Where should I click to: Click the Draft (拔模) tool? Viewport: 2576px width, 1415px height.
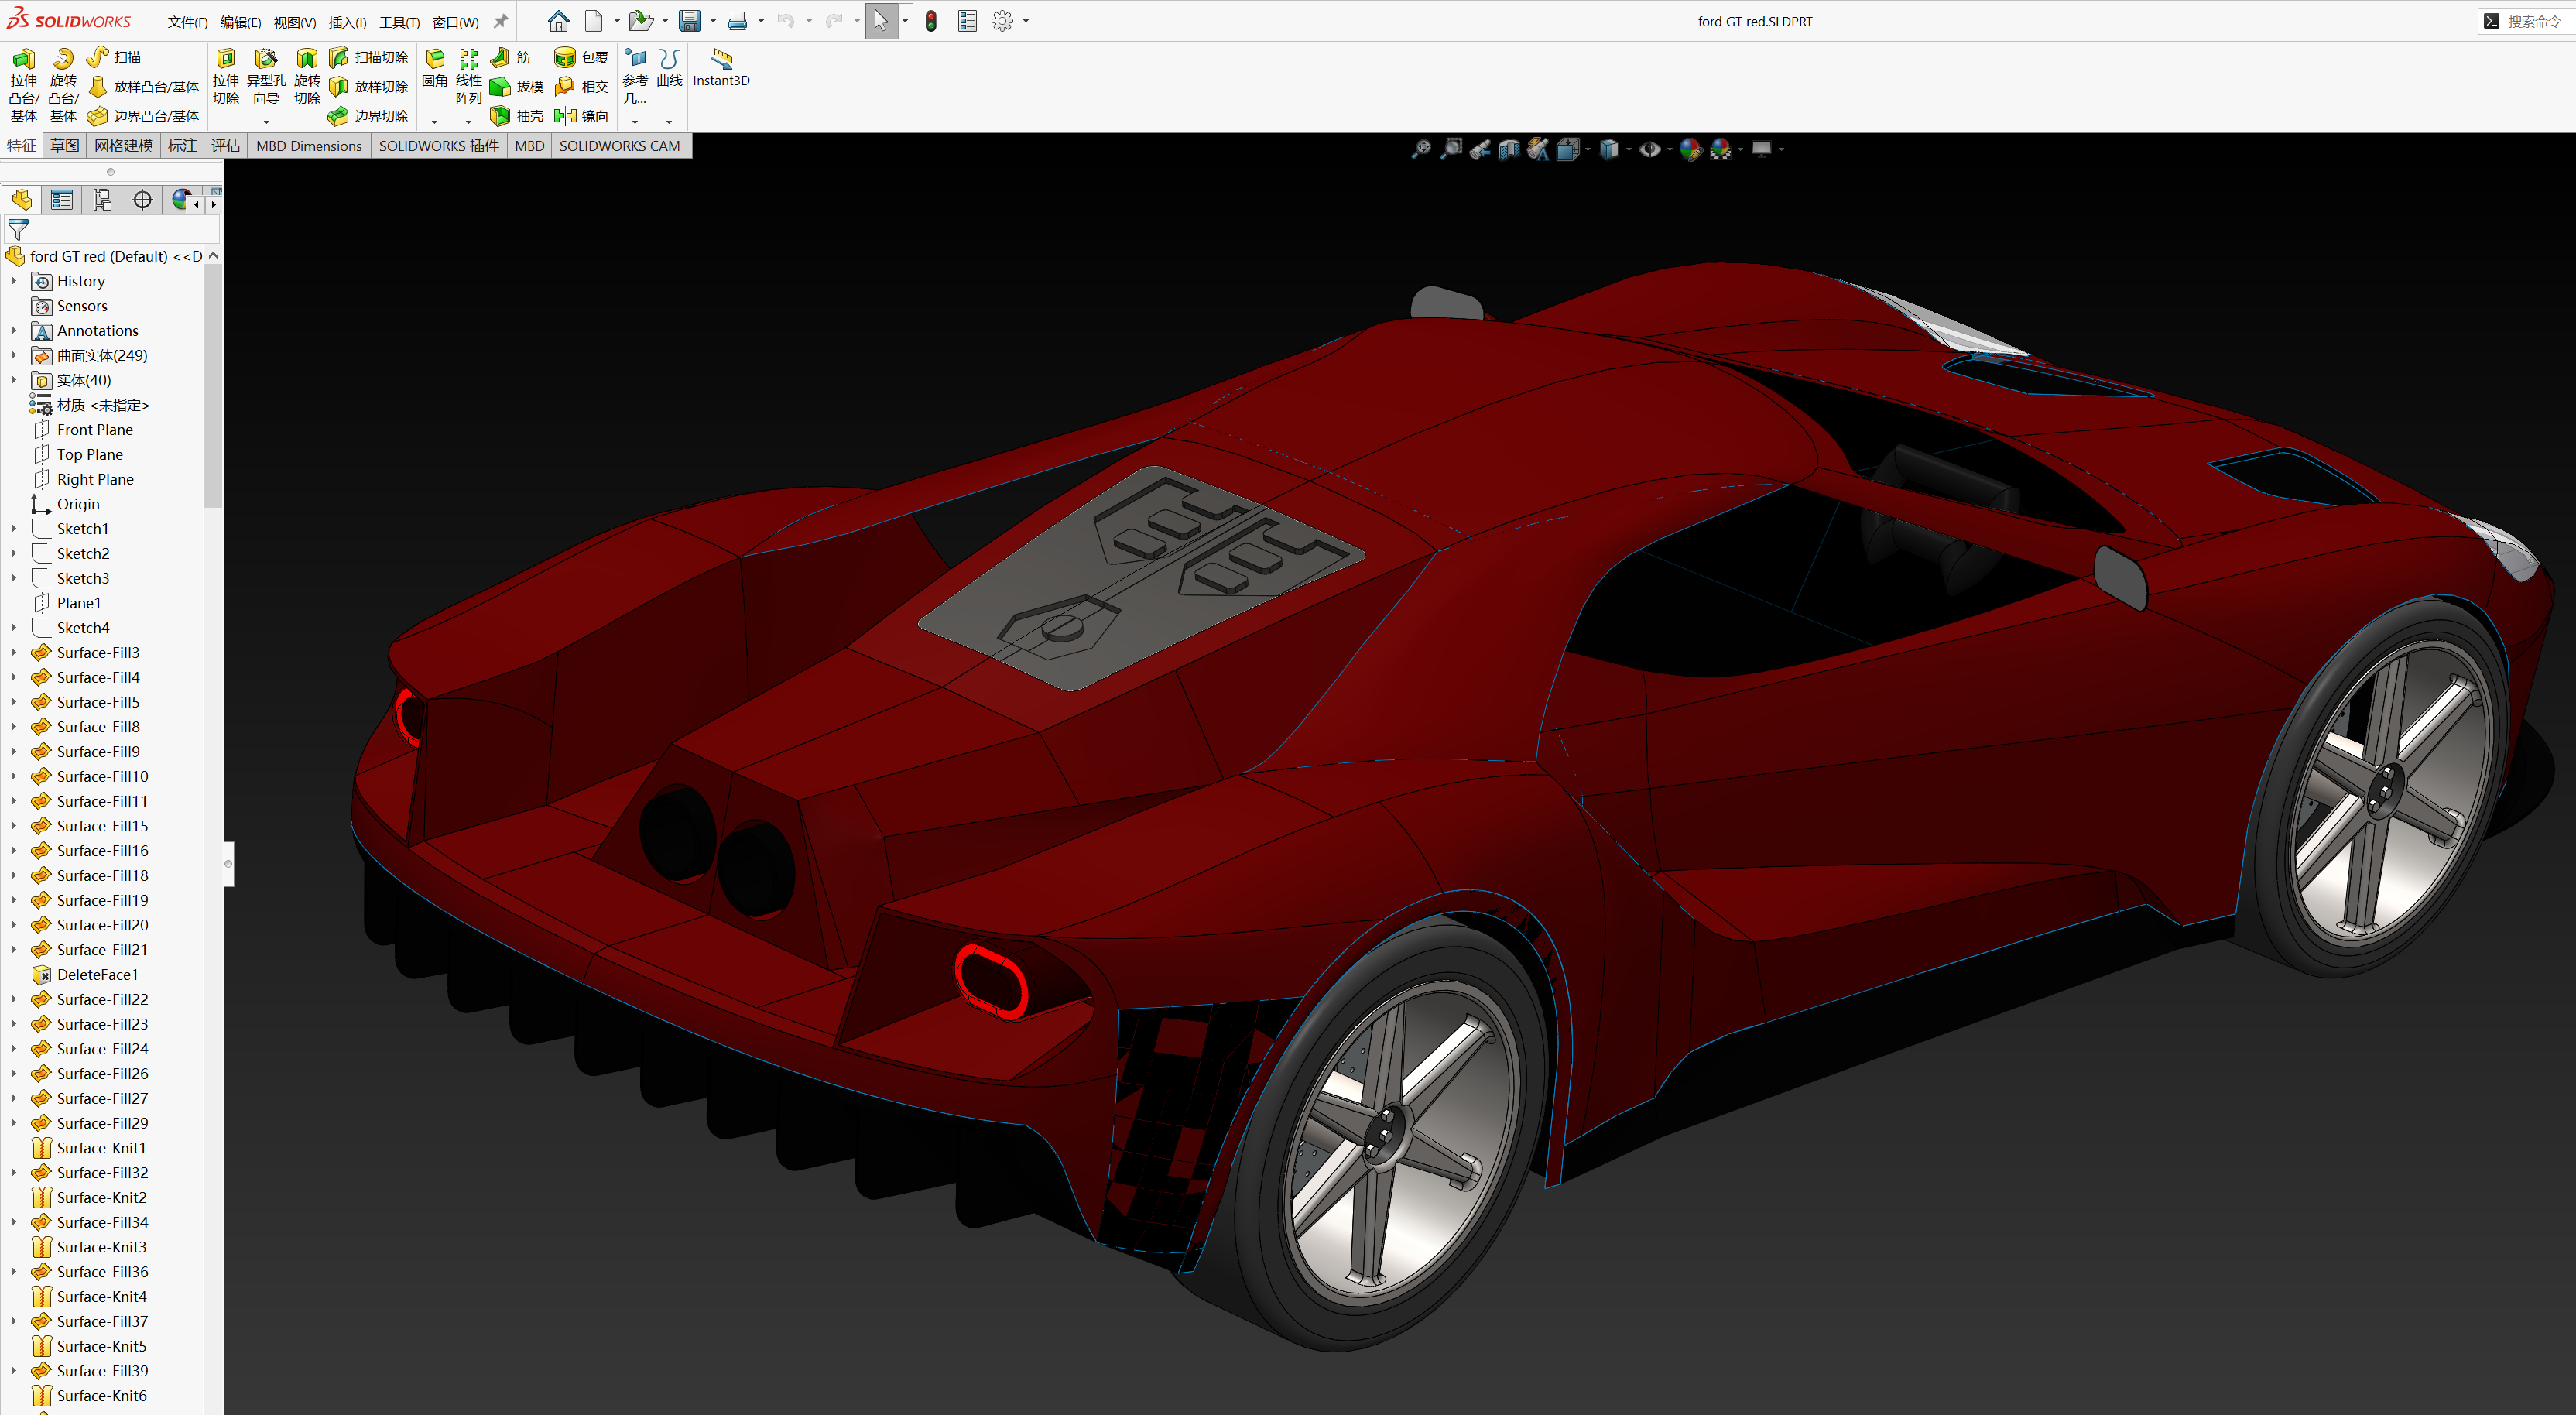coord(516,87)
